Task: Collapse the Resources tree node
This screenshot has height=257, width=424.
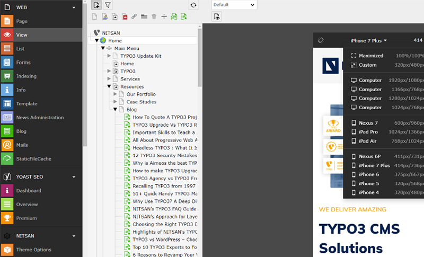Action: pyautogui.click(x=109, y=86)
